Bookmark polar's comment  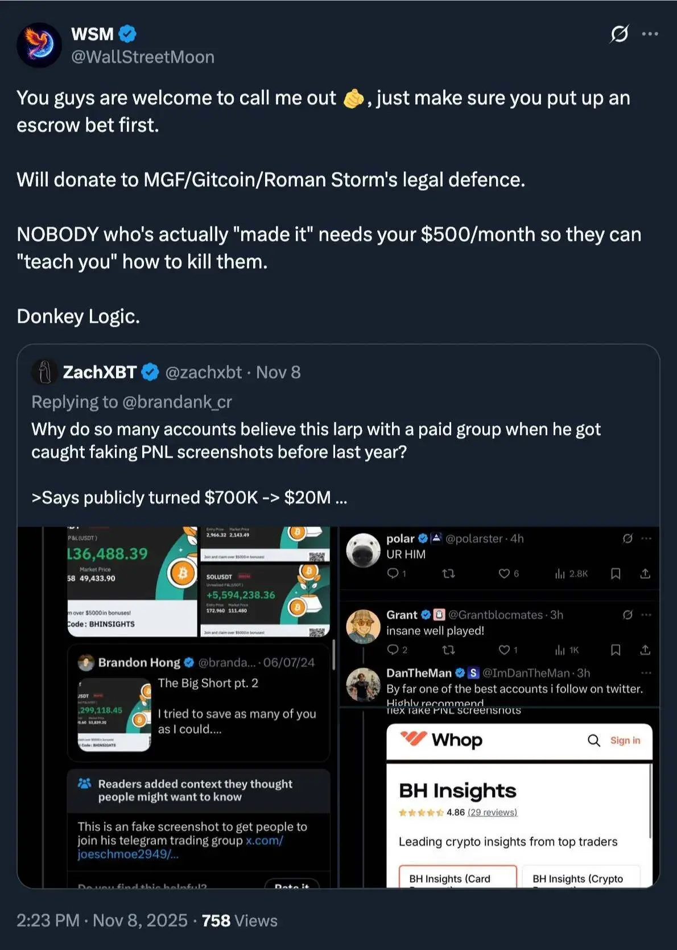(x=616, y=573)
